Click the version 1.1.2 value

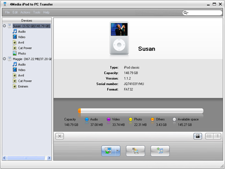[x=127, y=78]
